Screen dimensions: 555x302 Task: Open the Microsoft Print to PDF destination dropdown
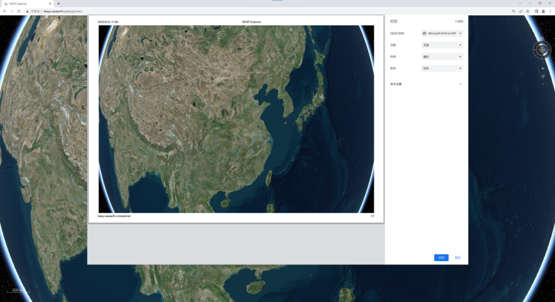click(x=441, y=34)
